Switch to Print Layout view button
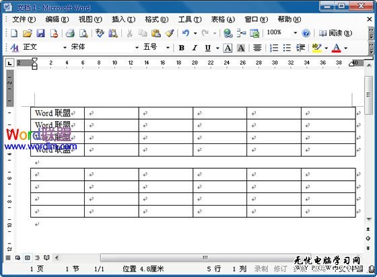377x277 pixels. point(27,258)
